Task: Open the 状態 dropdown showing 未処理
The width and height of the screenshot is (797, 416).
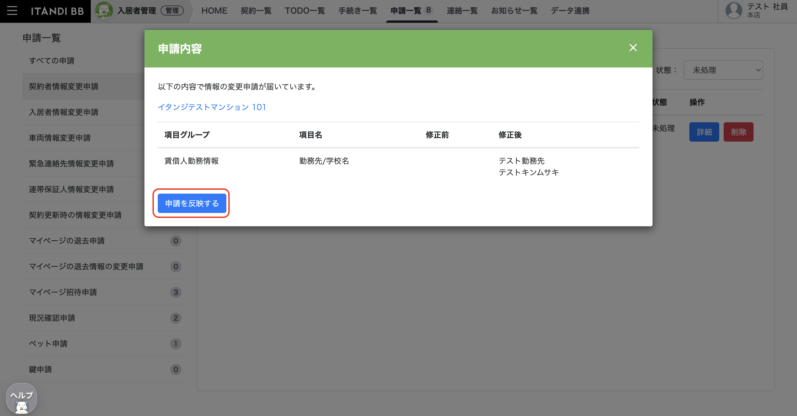Action: tap(723, 70)
